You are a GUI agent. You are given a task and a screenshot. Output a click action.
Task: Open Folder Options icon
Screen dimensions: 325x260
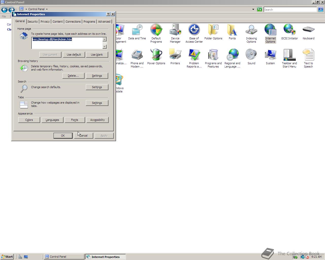(x=213, y=32)
